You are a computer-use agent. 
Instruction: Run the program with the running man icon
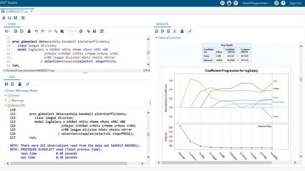(x=4, y=18)
